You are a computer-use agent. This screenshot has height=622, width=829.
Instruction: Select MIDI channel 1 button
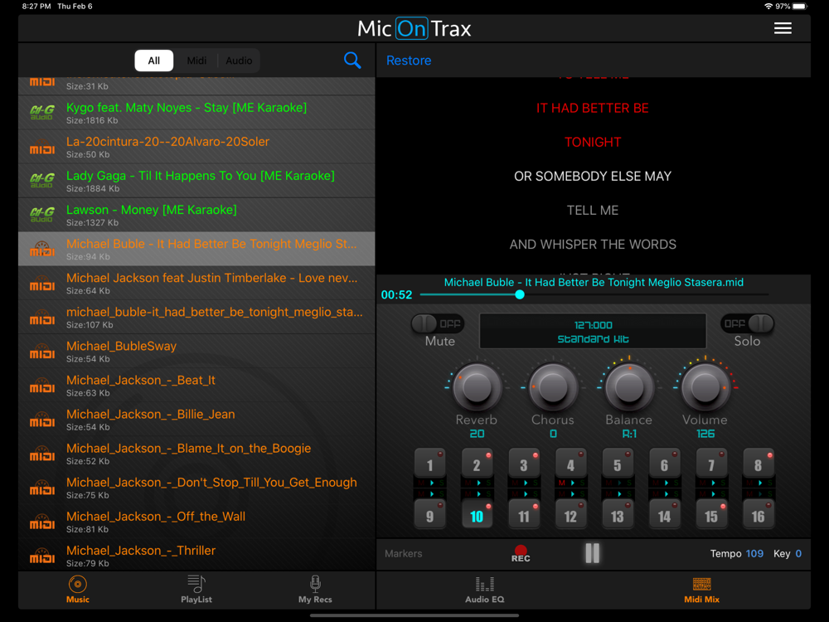(x=429, y=464)
